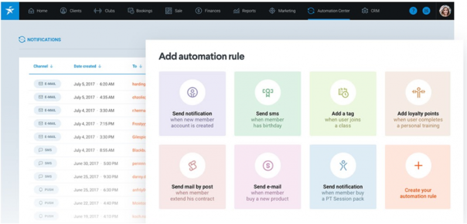Viewport: 467px width, 224px height.
Task: Click the Notifications sync icon
Action: pos(22,40)
